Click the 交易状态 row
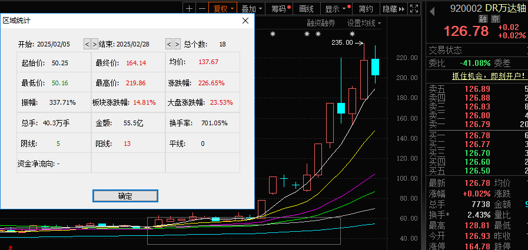Viewport: 528px width, 250px height. [477, 51]
